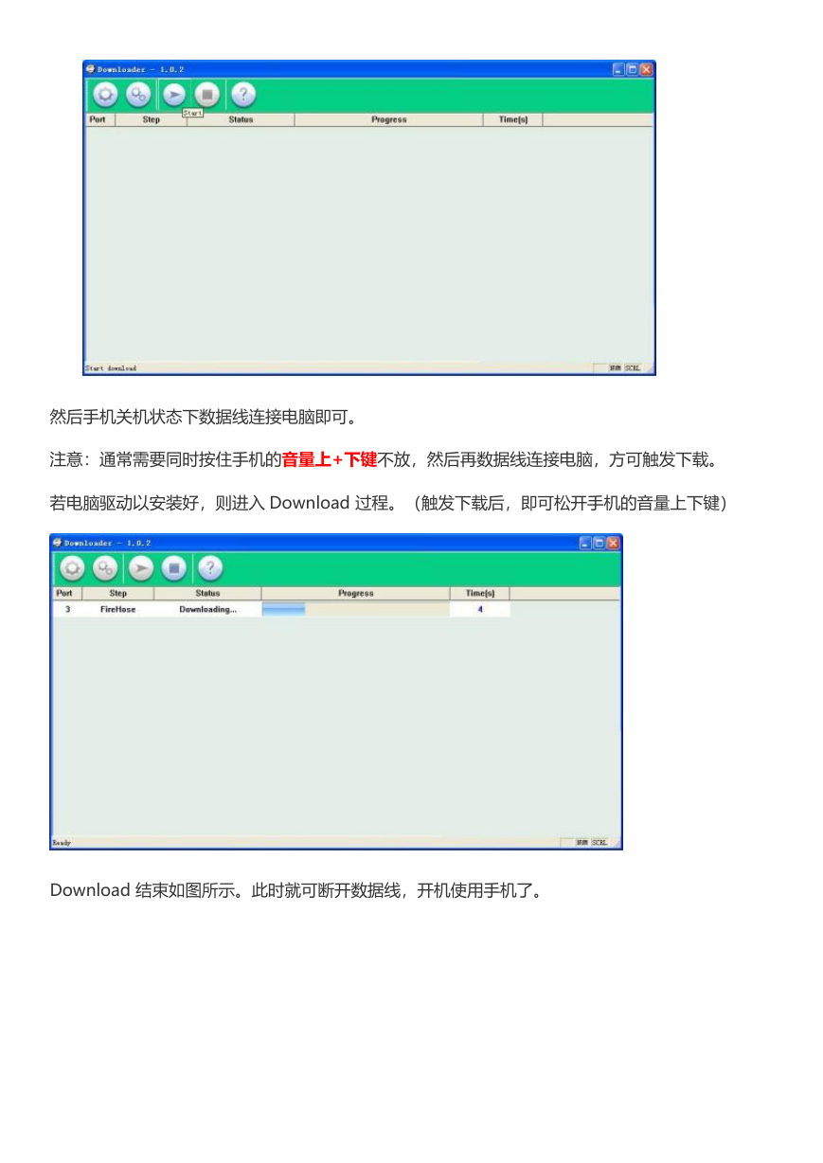Select the time value 4 cell
Viewport: 823px width, 1163px height.
tap(479, 610)
